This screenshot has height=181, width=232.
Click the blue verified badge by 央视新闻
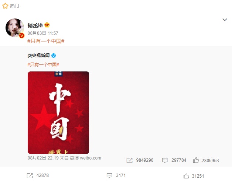click(x=54, y=56)
